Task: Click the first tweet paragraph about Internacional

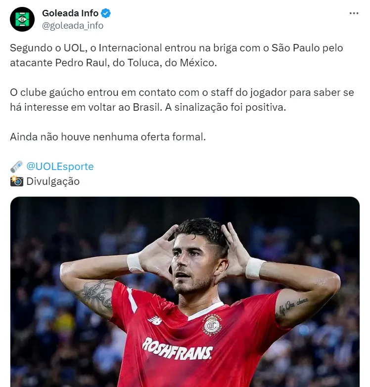Action: click(177, 55)
